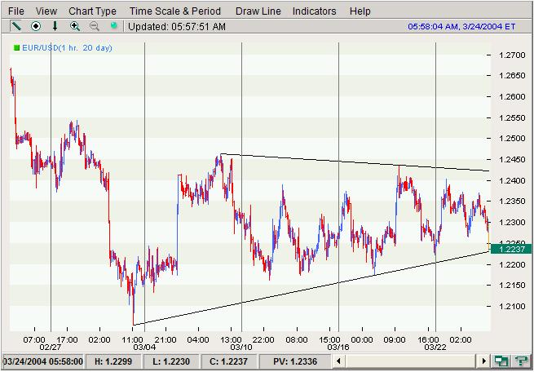Screen dimensions: 534x372
Task: Click the 1.2500 price axis label
Action: 512,139
